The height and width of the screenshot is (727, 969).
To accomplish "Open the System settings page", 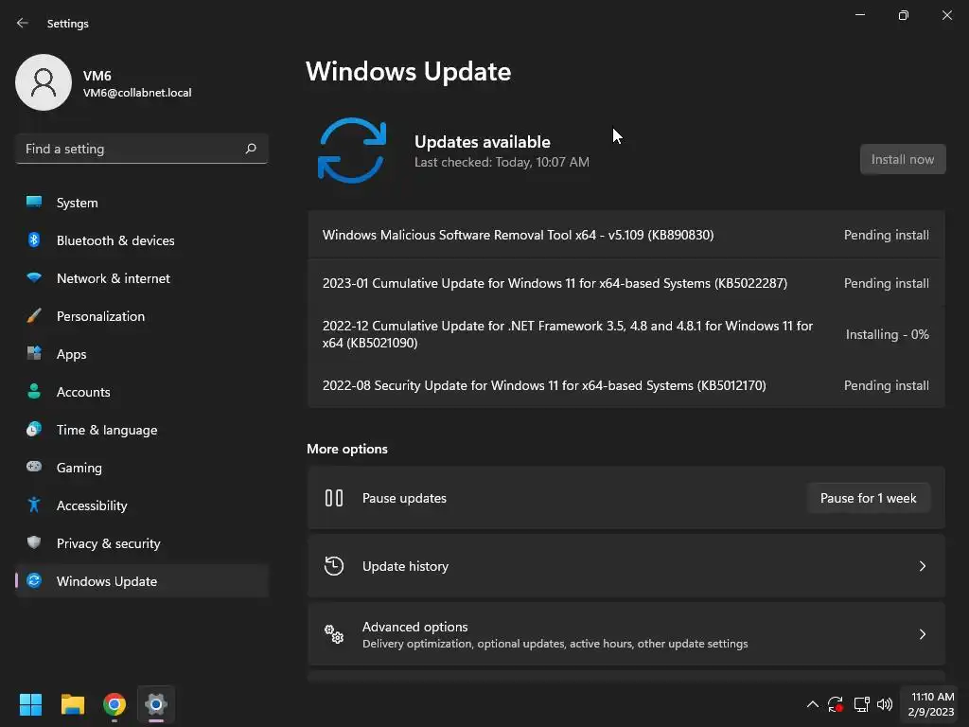I will pos(142,203).
